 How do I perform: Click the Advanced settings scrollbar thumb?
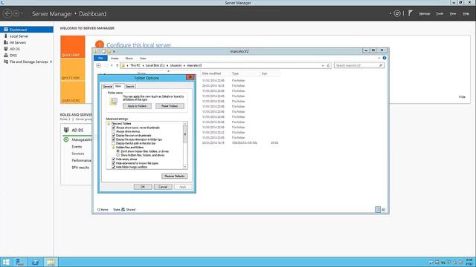pos(185,134)
